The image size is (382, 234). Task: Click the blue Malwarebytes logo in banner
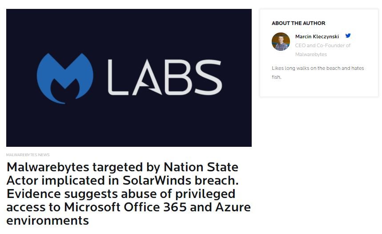point(65,78)
